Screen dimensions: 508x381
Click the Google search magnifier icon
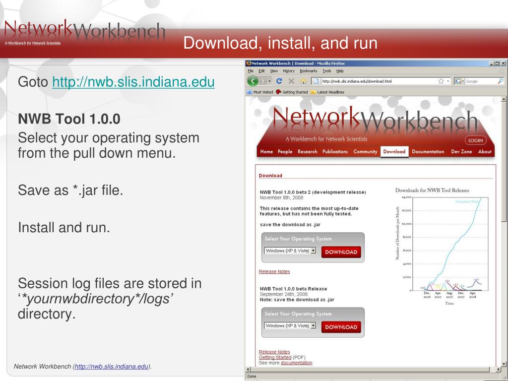point(500,81)
